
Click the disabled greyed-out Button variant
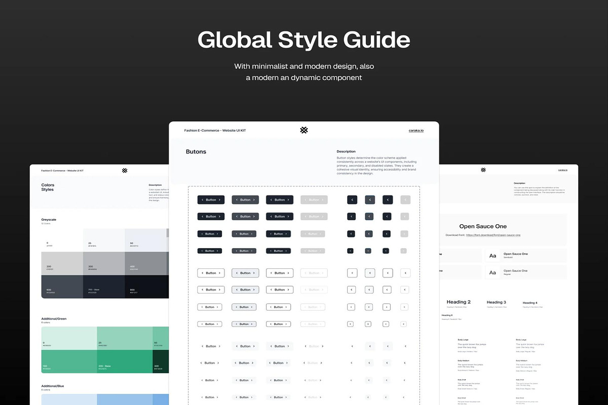click(314, 199)
